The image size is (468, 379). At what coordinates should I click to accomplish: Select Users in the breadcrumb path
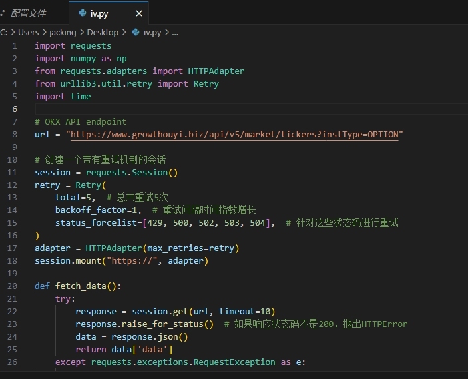click(x=29, y=32)
